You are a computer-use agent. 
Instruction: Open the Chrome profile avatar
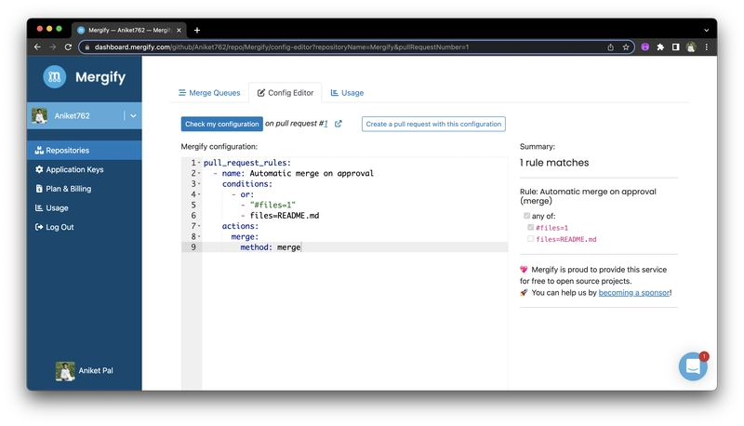tap(691, 47)
